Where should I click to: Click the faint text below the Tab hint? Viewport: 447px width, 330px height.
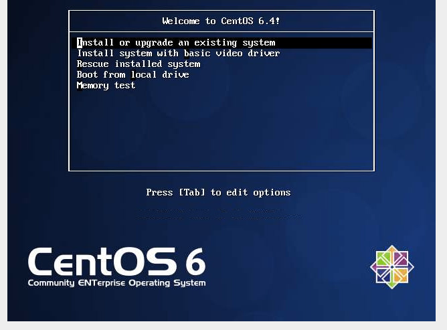(218, 214)
